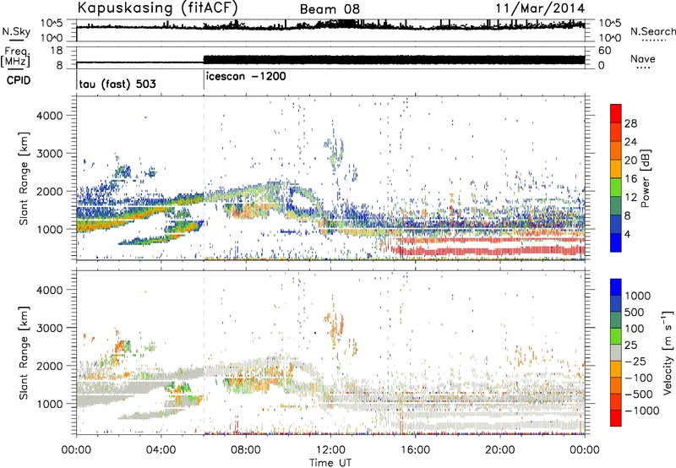
Task: Click the '10^5' left noise axis label
Action: [x=52, y=24]
